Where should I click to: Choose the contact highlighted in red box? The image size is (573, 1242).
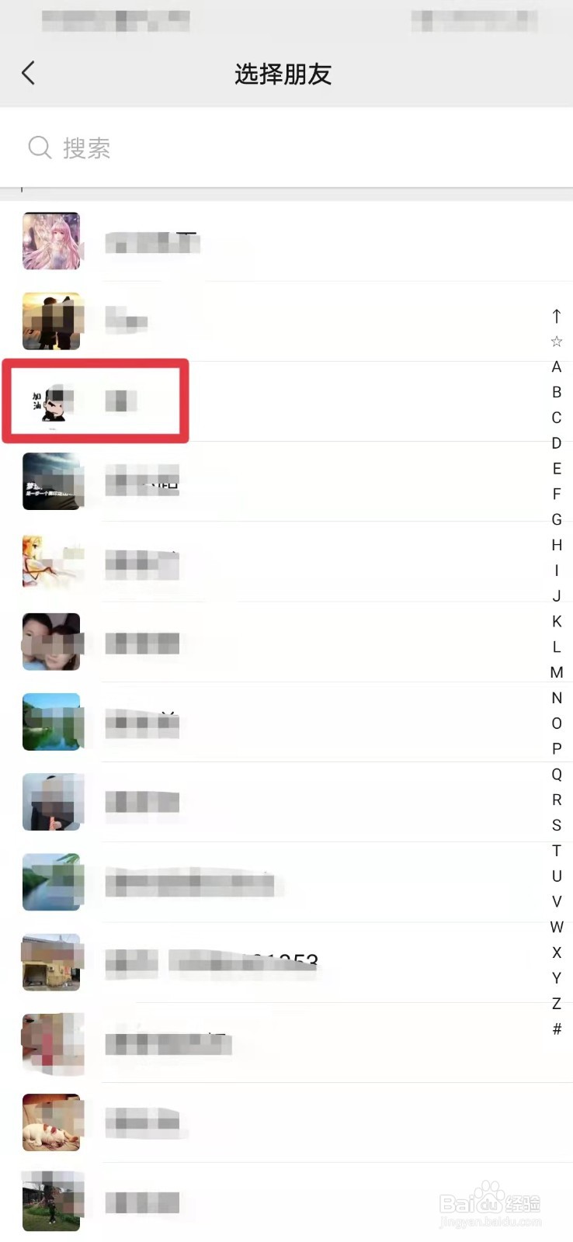[95, 401]
